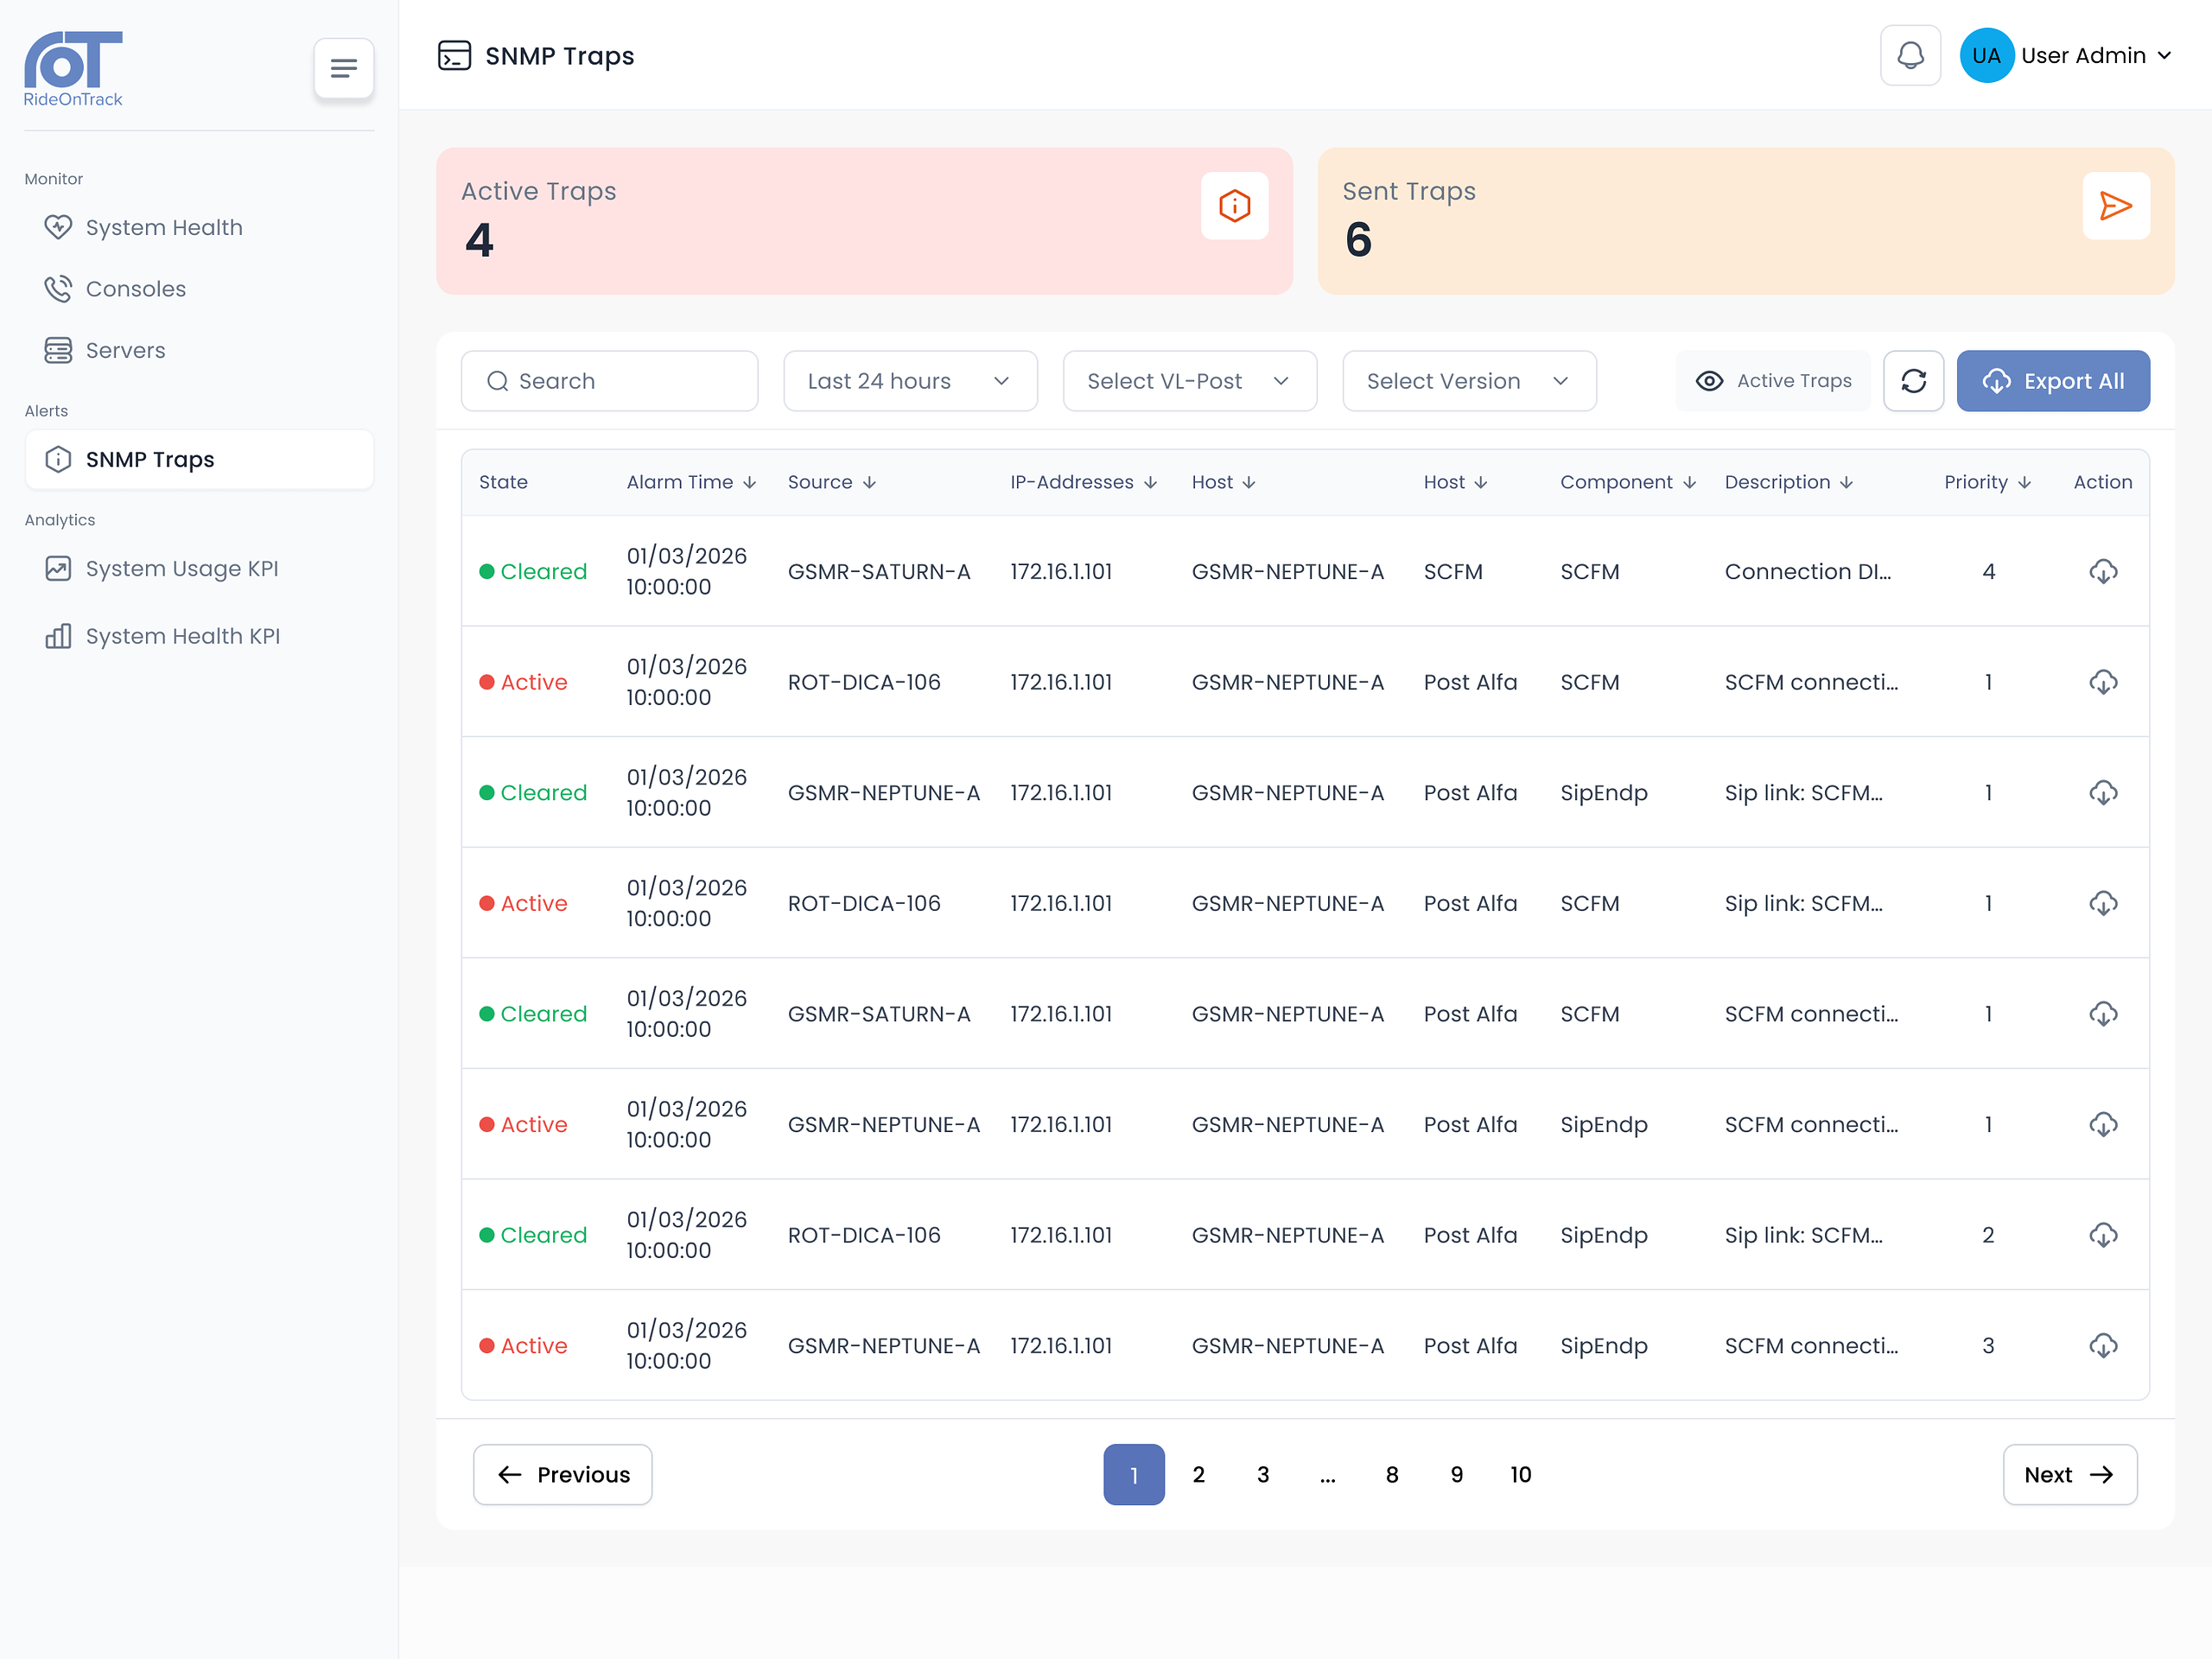Download the cleared GSMR-NEPTUNE-A SipEndp row
The height and width of the screenshot is (1659, 2212).
point(2103,793)
